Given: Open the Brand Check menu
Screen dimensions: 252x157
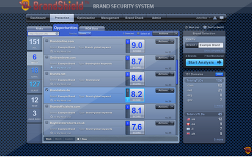Looking at the screenshot, I should (134, 18).
